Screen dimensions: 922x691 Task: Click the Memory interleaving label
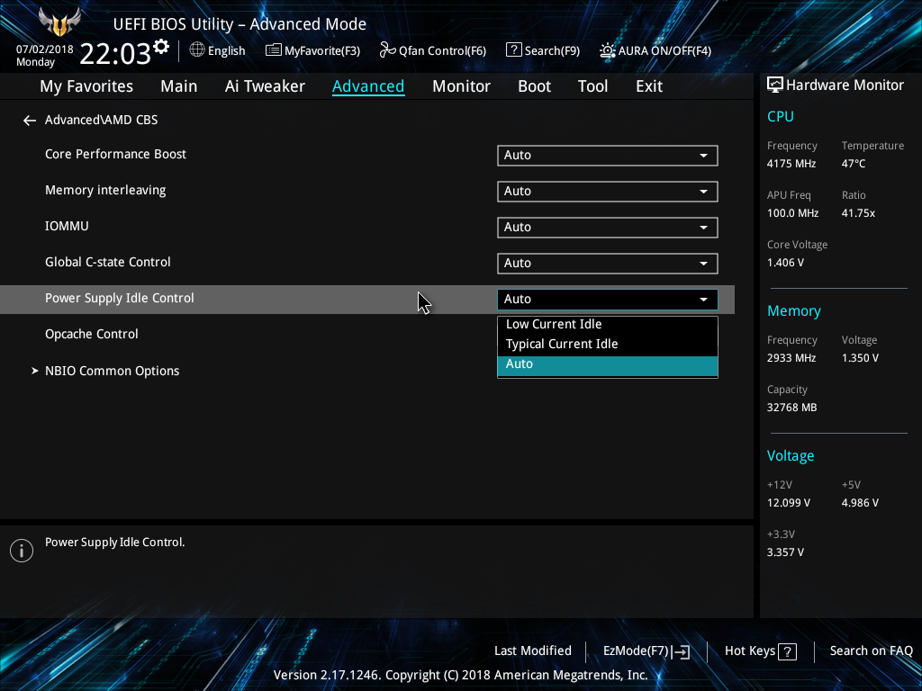point(106,191)
